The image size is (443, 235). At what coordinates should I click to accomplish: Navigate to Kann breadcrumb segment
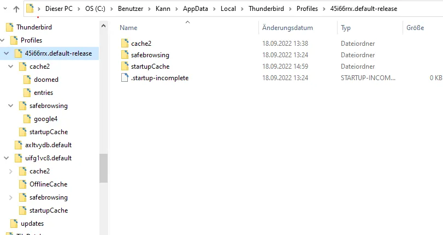pyautogui.click(x=163, y=9)
